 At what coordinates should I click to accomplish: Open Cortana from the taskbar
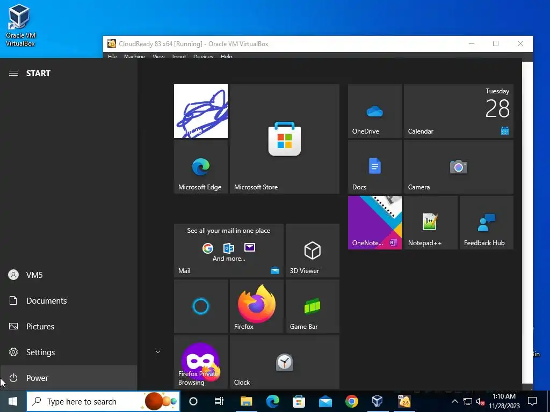pos(193,401)
